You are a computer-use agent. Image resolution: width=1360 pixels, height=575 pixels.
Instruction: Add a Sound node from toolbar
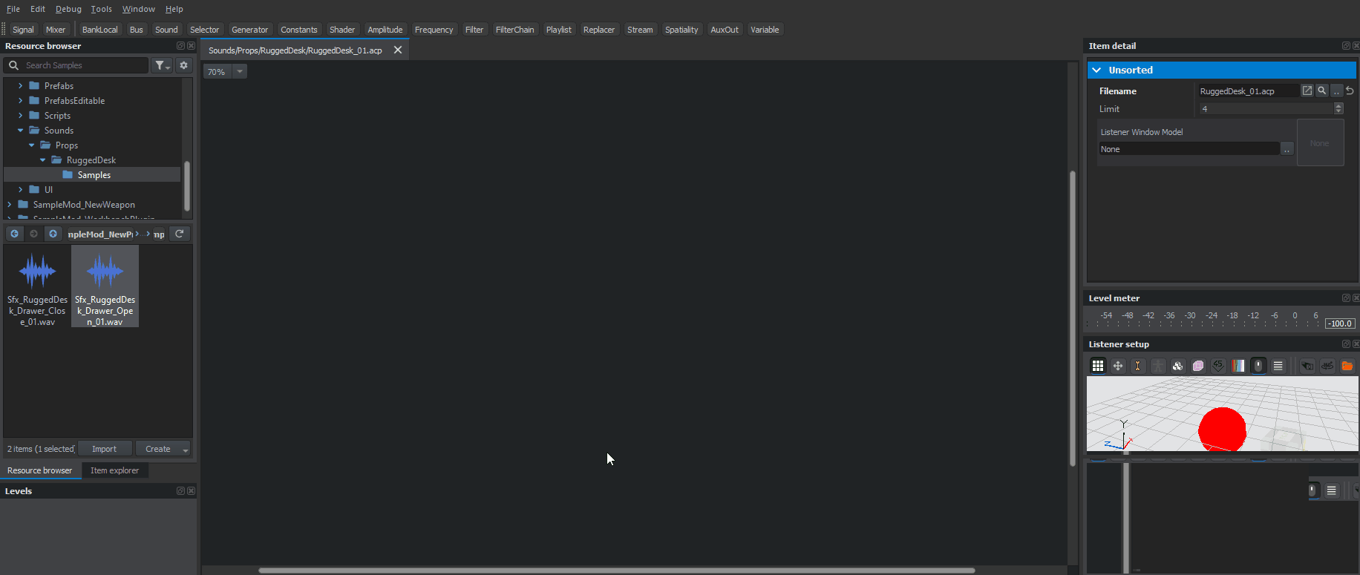click(x=166, y=30)
